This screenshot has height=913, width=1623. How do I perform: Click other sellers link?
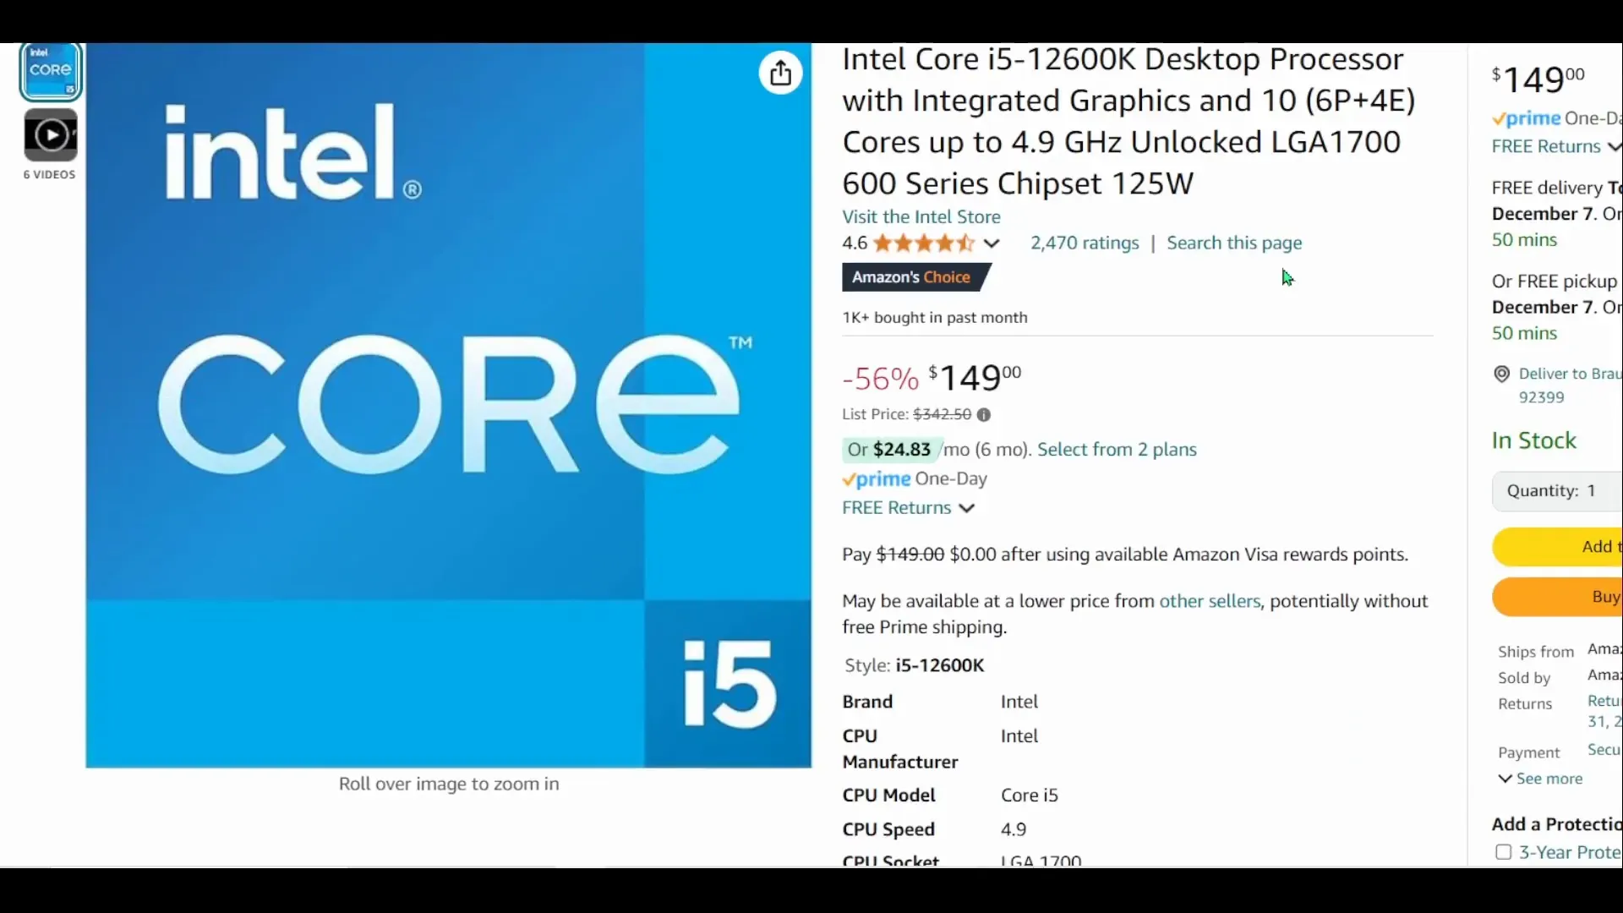(1210, 601)
